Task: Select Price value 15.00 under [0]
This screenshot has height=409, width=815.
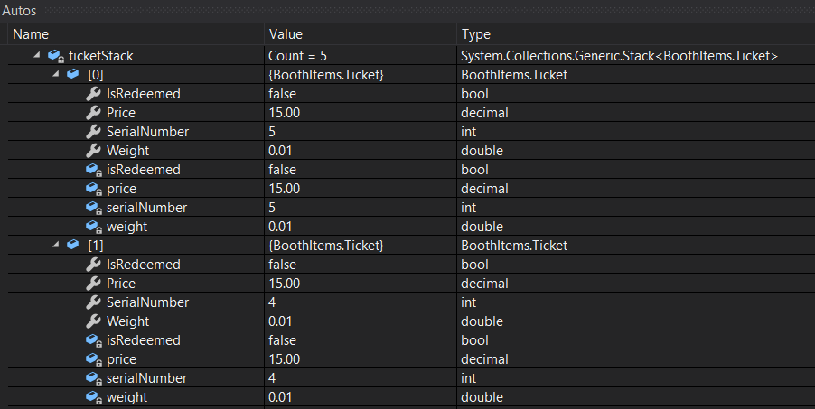Action: tap(285, 112)
